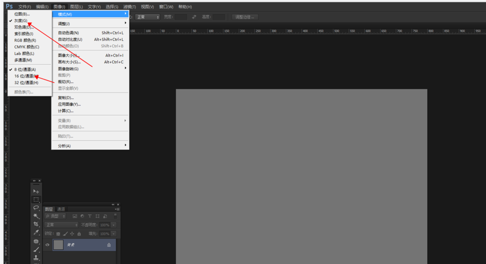Select the Crop tool

[36, 224]
